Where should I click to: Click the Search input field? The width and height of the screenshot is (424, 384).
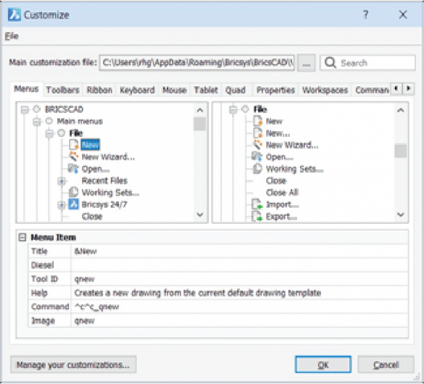367,63
